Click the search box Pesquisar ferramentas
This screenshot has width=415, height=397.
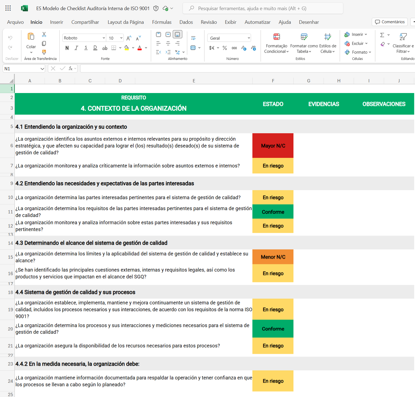(x=263, y=8)
